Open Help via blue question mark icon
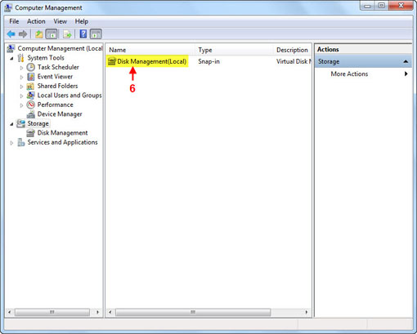This screenshot has width=417, height=334. point(83,34)
